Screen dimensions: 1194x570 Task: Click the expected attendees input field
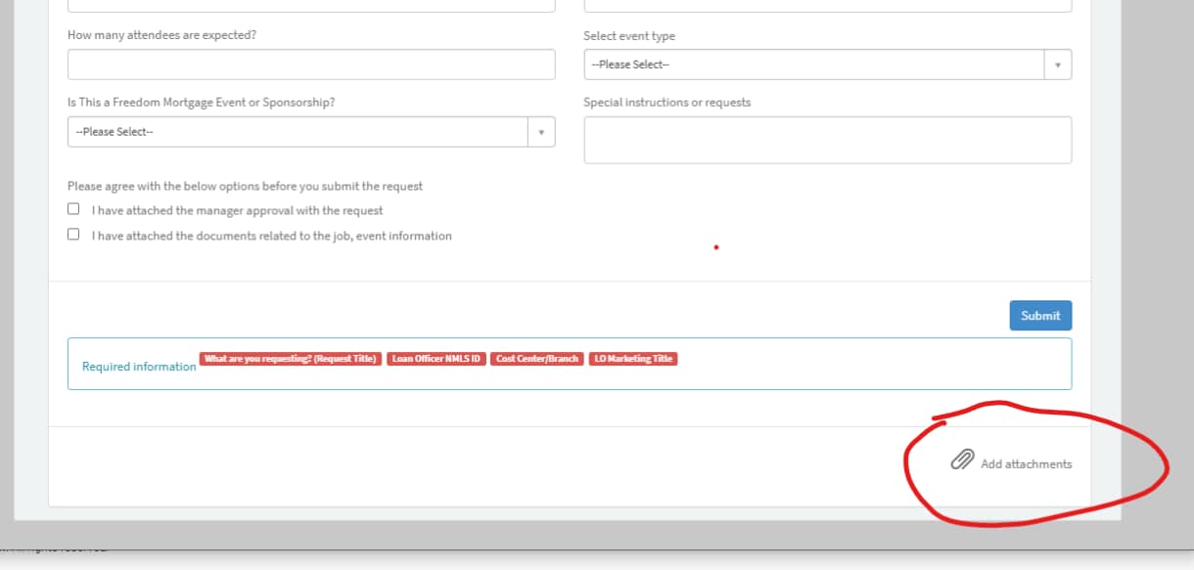click(x=310, y=64)
